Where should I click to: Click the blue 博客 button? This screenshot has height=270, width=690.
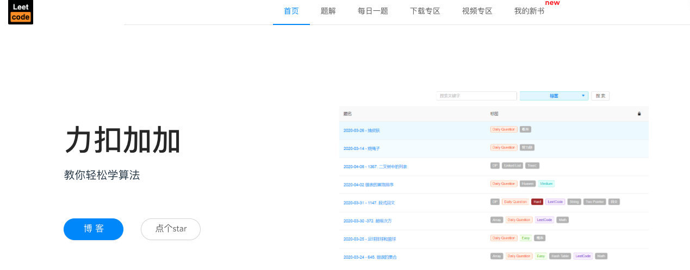94,229
